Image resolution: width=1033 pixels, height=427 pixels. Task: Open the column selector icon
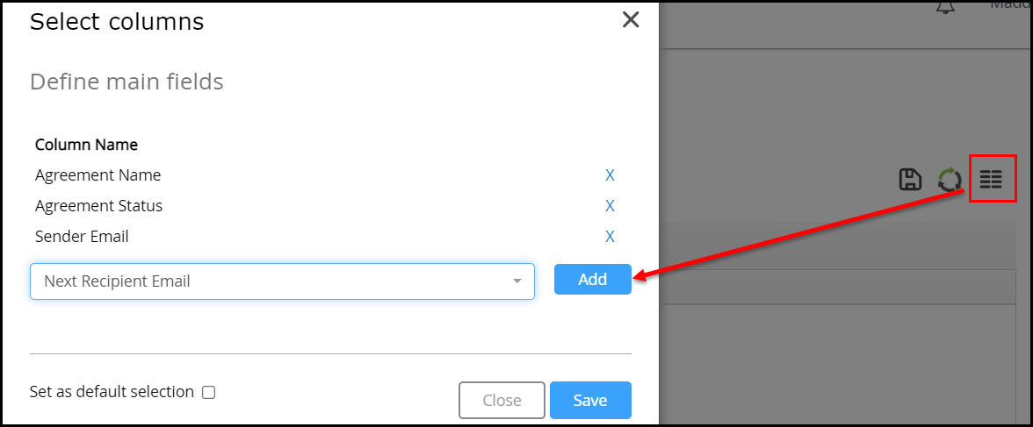(991, 179)
